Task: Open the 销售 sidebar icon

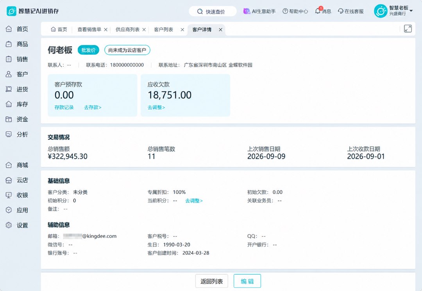Action: (x=9, y=59)
